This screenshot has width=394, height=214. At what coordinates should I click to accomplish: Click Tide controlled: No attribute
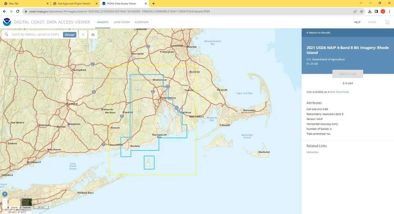tap(318, 134)
